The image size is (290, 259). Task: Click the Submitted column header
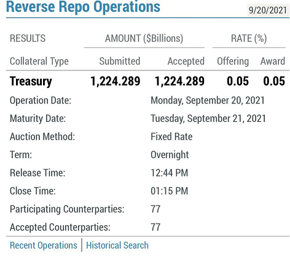[x=120, y=61]
